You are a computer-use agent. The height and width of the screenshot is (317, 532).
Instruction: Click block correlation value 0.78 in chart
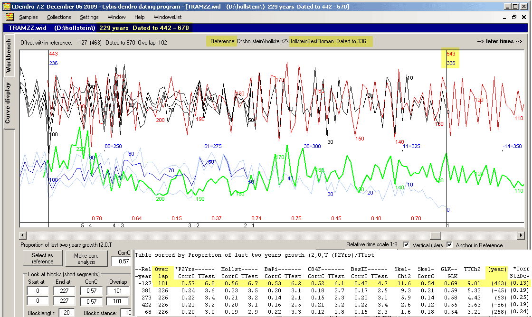pos(97,218)
